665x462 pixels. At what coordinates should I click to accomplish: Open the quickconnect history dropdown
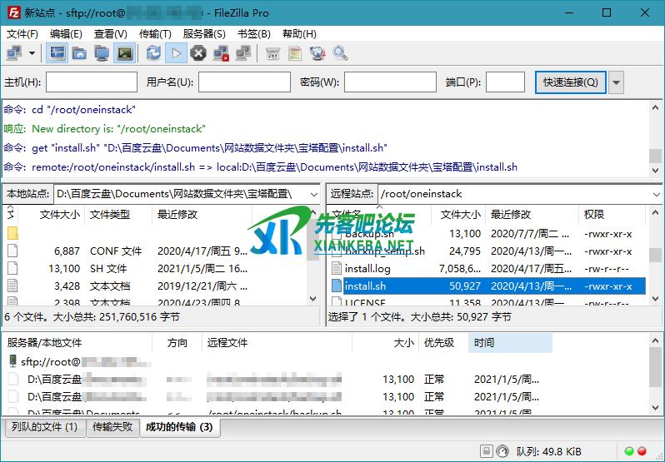coord(617,82)
